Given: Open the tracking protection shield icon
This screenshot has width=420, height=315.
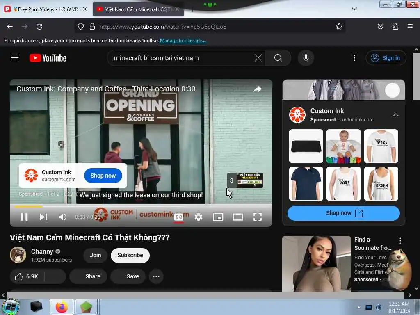Looking at the screenshot, I should click(81, 27).
